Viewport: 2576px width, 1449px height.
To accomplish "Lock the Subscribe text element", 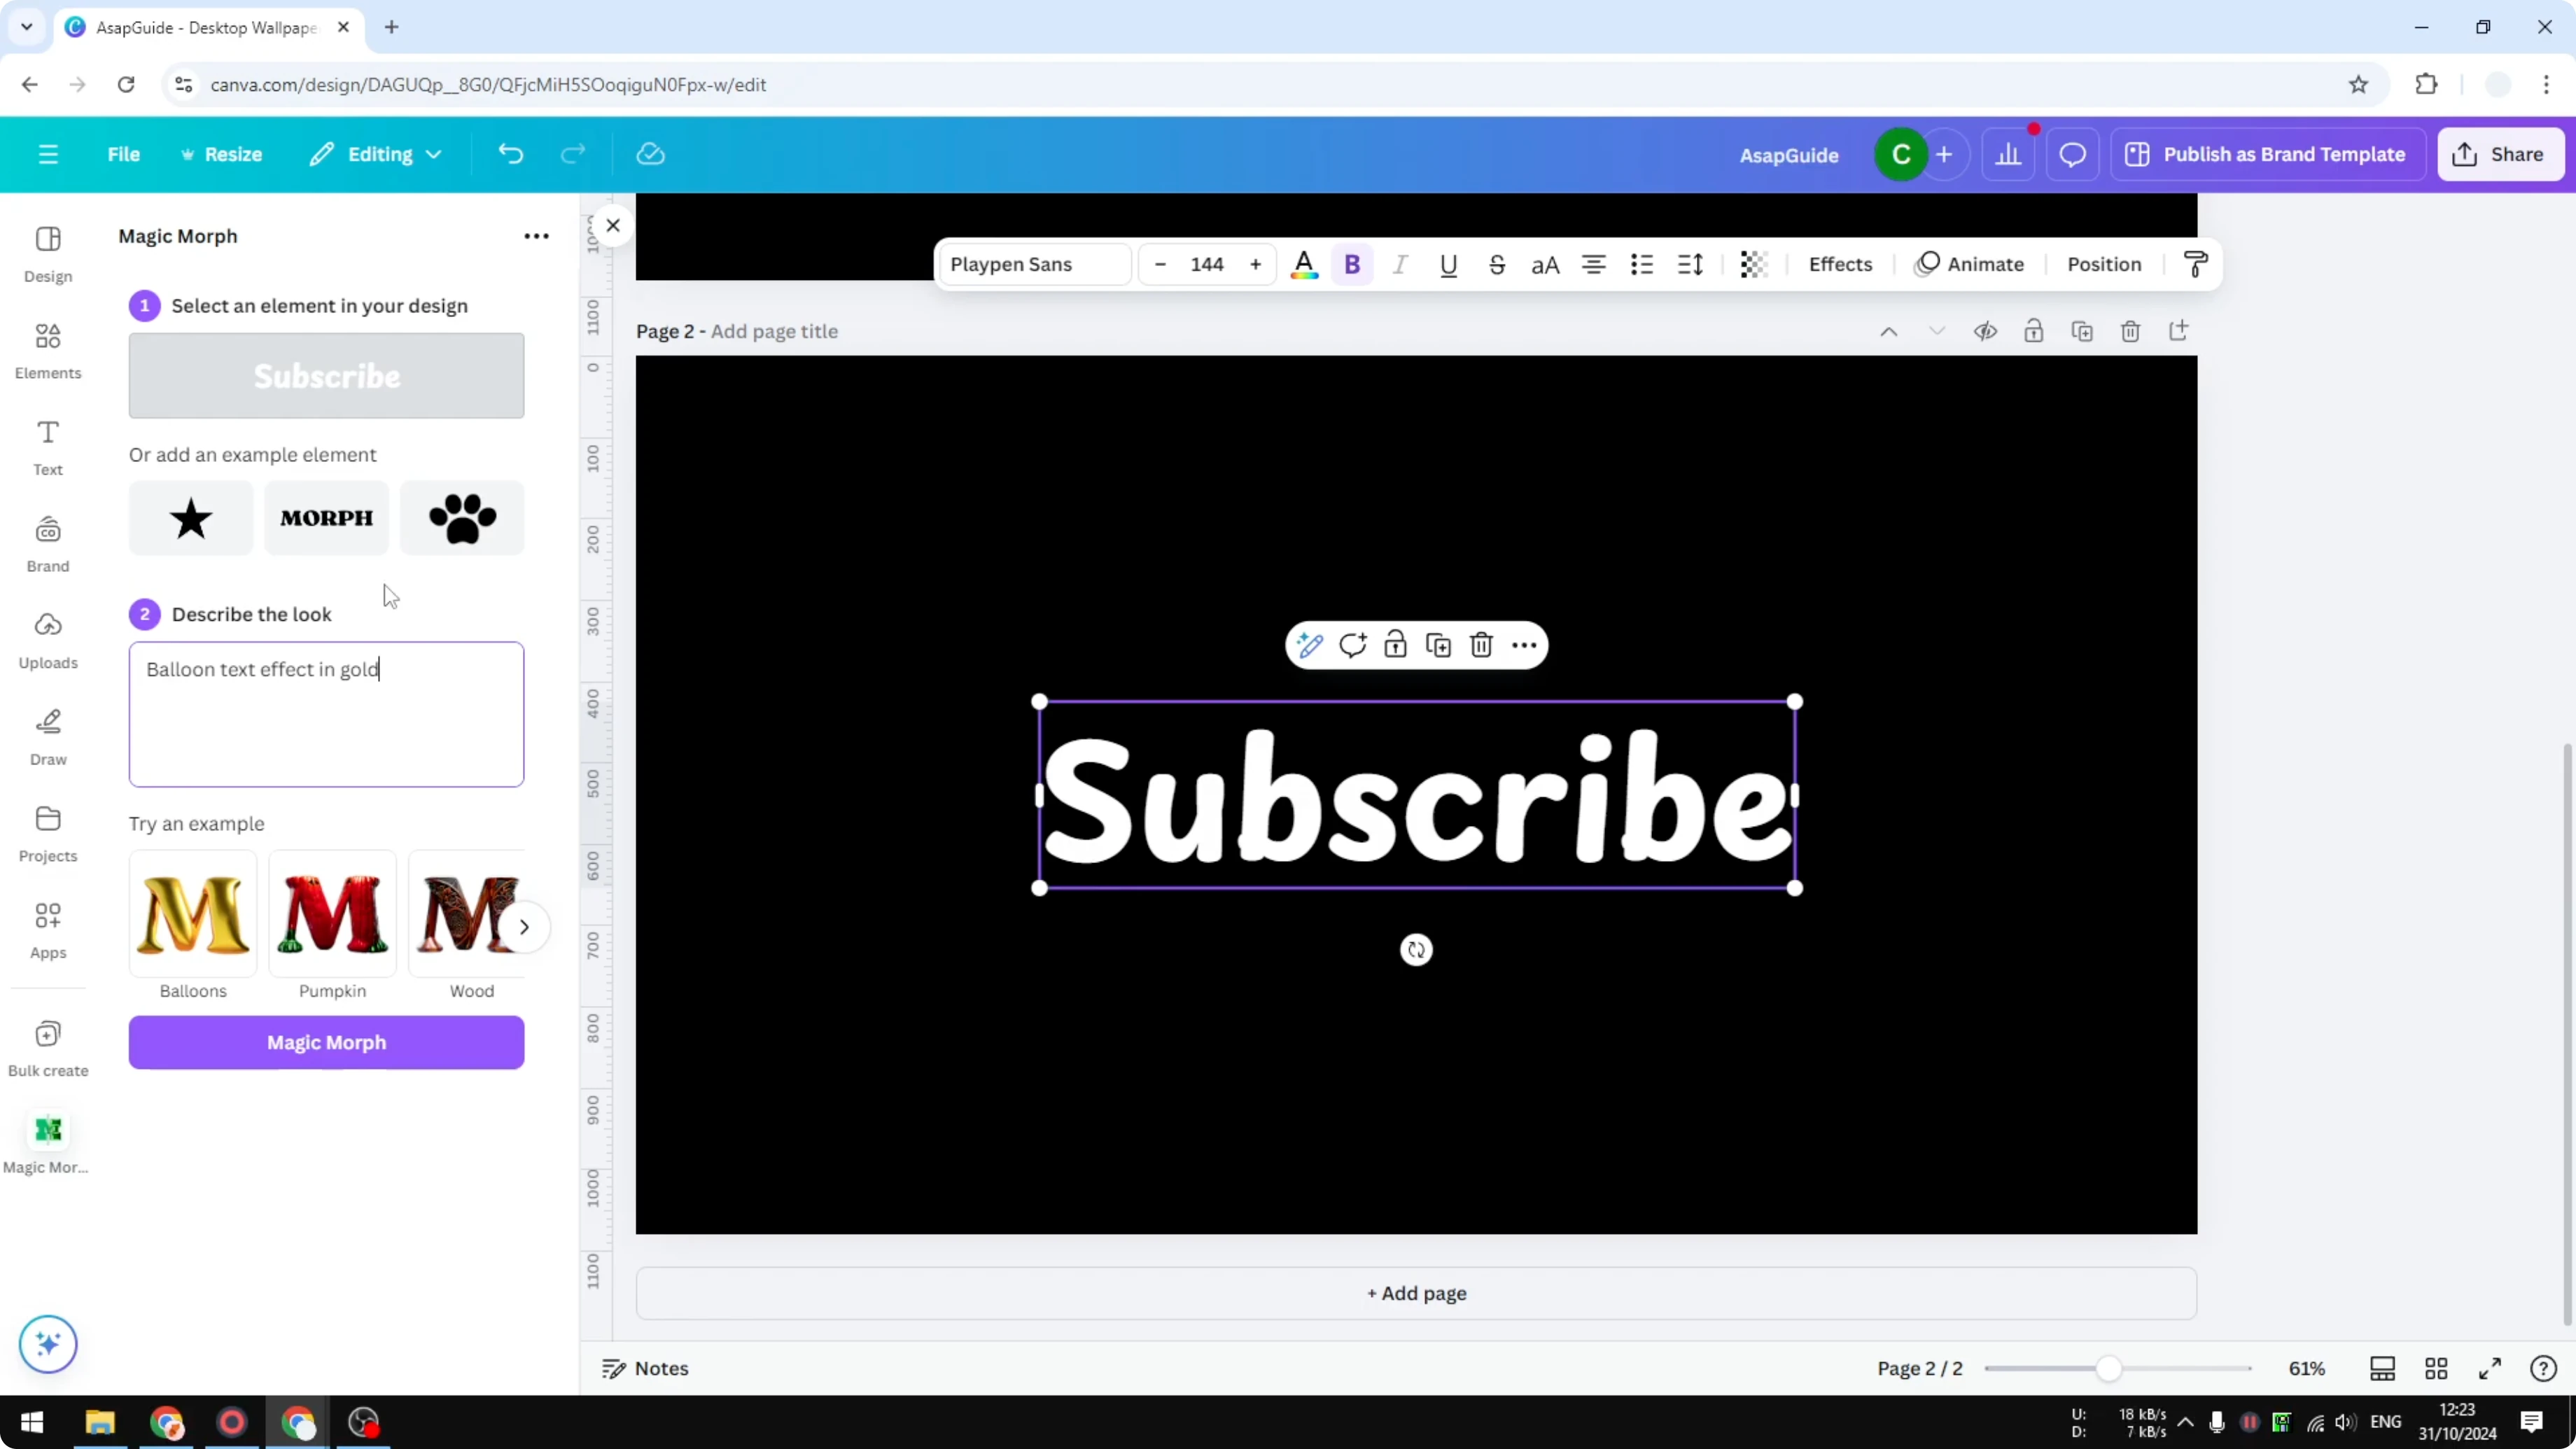I will tap(1396, 645).
